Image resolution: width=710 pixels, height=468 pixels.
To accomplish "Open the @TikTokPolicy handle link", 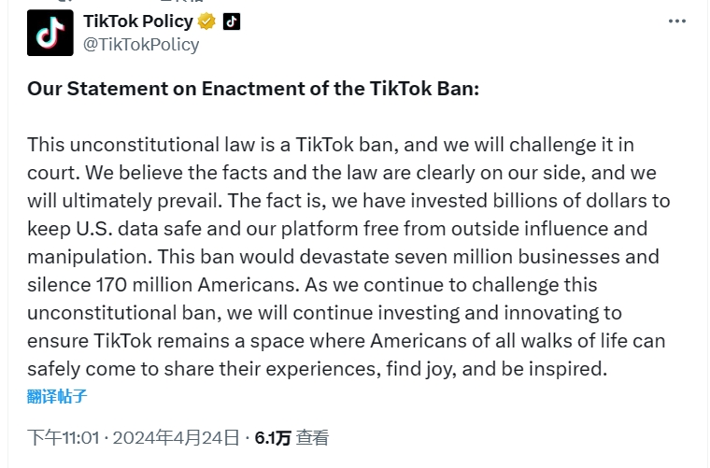I will point(141,44).
